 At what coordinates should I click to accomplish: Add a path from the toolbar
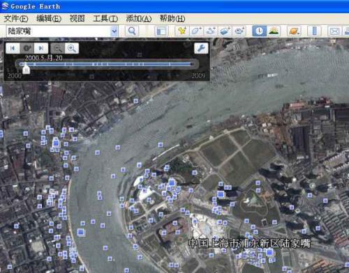pyautogui.click(x=211, y=31)
